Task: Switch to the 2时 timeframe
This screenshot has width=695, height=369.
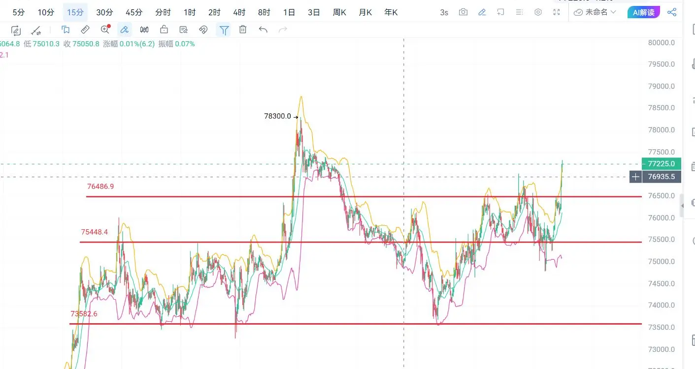Action: pyautogui.click(x=214, y=12)
